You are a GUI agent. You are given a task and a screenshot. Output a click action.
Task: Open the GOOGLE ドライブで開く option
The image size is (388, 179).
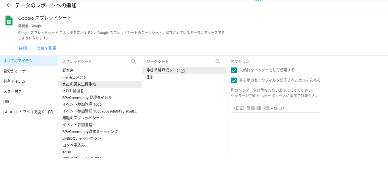click(x=29, y=112)
